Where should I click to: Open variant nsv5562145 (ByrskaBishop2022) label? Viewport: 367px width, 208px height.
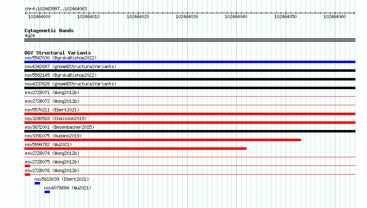[x=61, y=75]
